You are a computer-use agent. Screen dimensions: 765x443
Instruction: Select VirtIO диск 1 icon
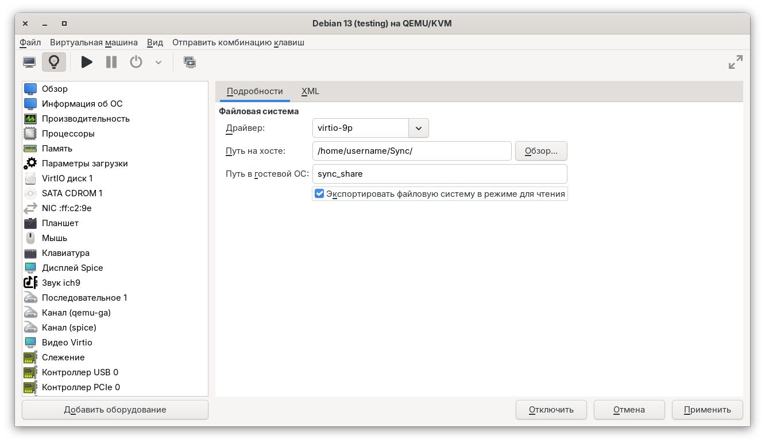click(30, 178)
